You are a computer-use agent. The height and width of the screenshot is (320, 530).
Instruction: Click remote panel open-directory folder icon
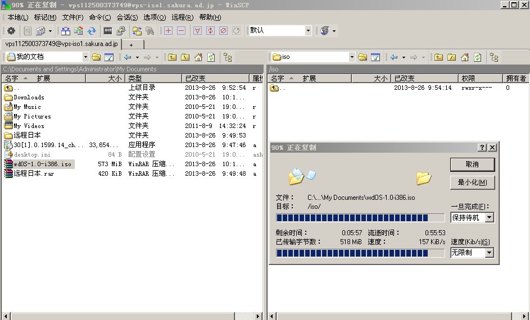pyautogui.click(x=363, y=57)
